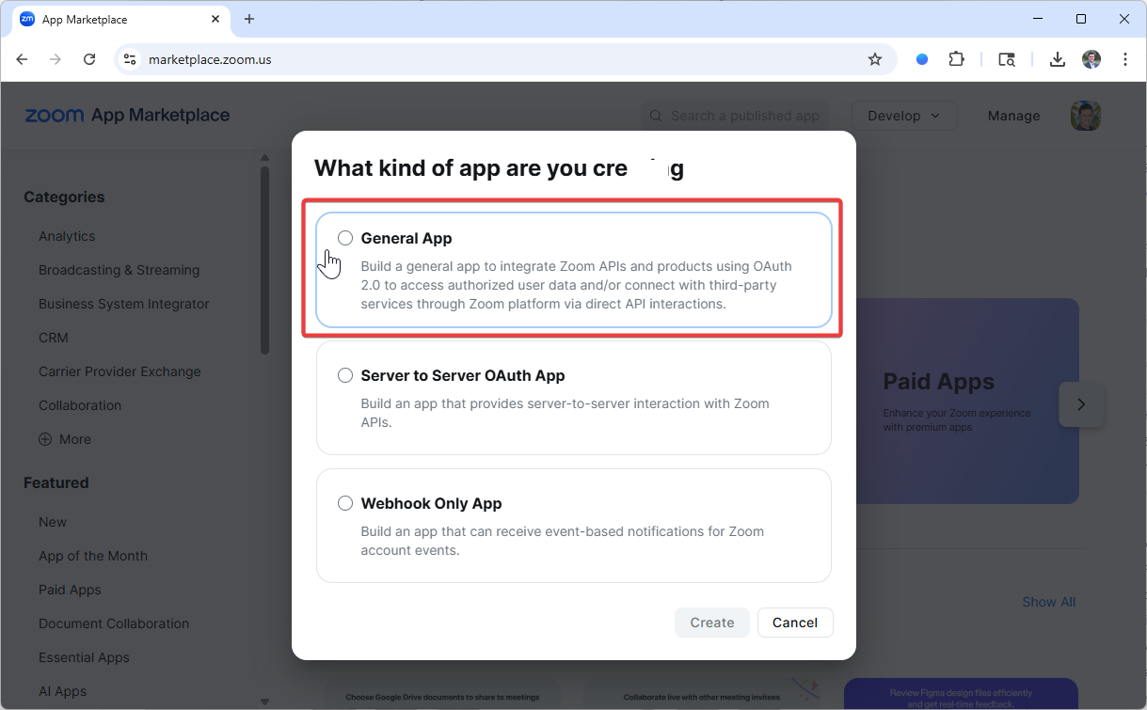Open Chrome's three-dot menu

click(x=1125, y=59)
